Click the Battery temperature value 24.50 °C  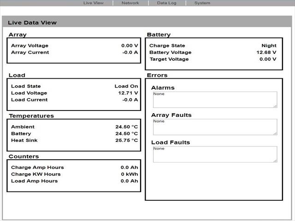127,134
